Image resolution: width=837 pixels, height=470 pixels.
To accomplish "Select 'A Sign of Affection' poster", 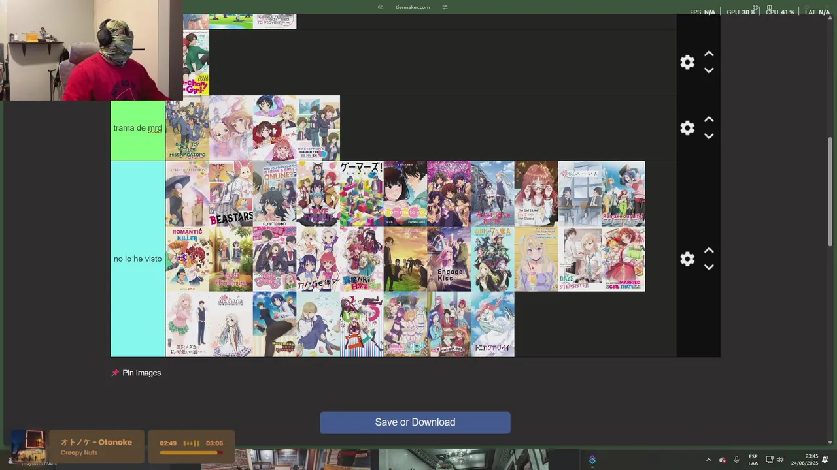I will (x=187, y=194).
